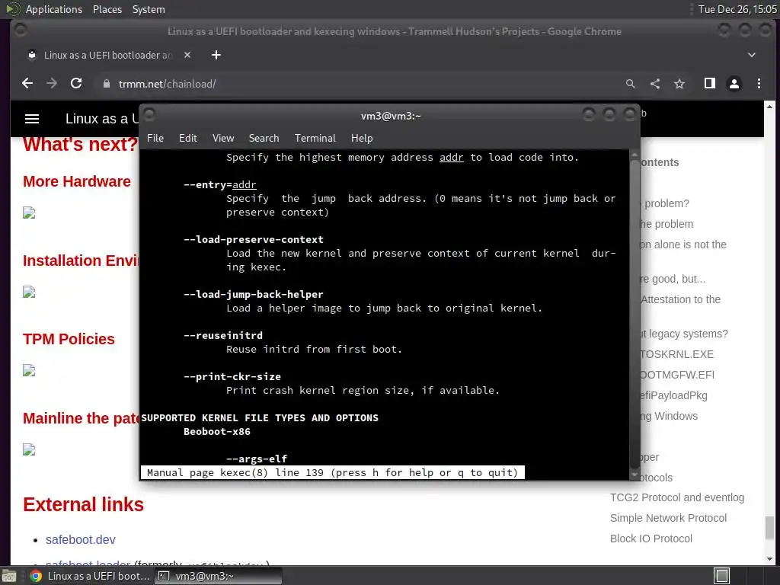The height and width of the screenshot is (585, 780).
Task: Click the More Hardware heading
Action: click(x=77, y=181)
